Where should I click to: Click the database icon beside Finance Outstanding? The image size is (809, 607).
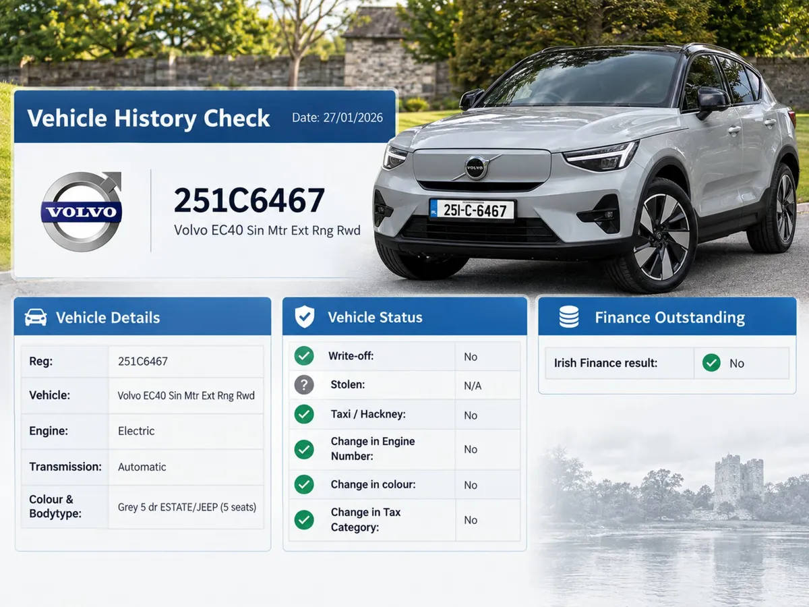click(x=569, y=317)
